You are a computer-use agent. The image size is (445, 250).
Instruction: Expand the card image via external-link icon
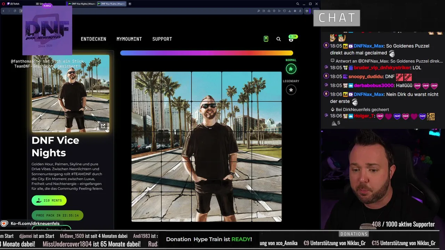pyautogui.click(x=103, y=126)
